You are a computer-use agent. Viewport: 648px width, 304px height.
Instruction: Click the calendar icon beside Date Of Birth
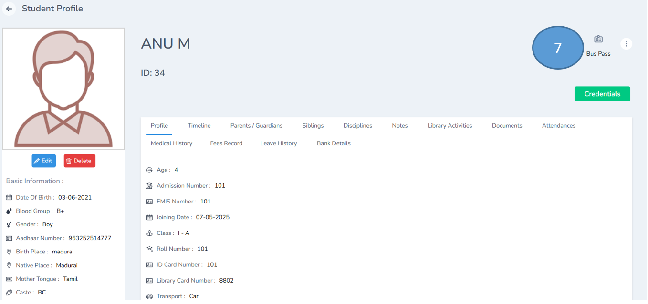(x=8, y=197)
